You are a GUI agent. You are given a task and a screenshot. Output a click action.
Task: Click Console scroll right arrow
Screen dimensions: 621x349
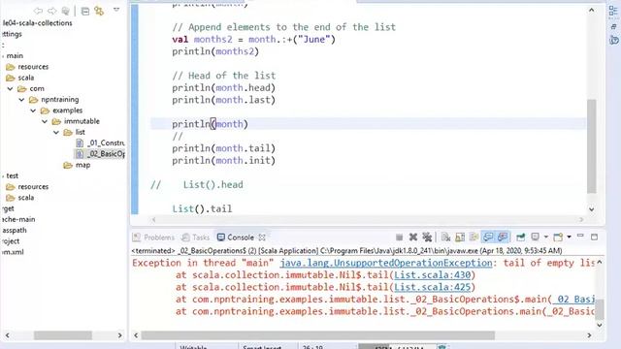pyautogui.click(x=589, y=335)
